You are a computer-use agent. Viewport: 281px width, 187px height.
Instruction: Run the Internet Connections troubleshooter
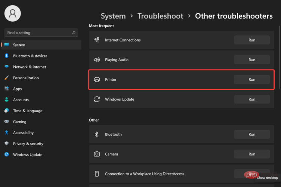coord(252,40)
